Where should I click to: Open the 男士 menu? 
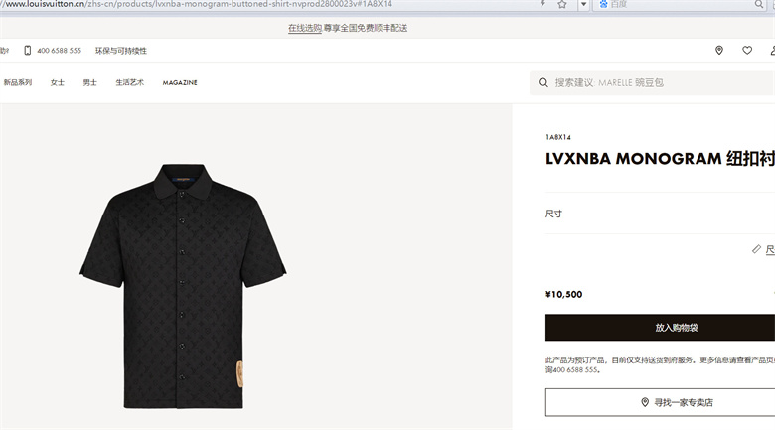[x=90, y=82]
